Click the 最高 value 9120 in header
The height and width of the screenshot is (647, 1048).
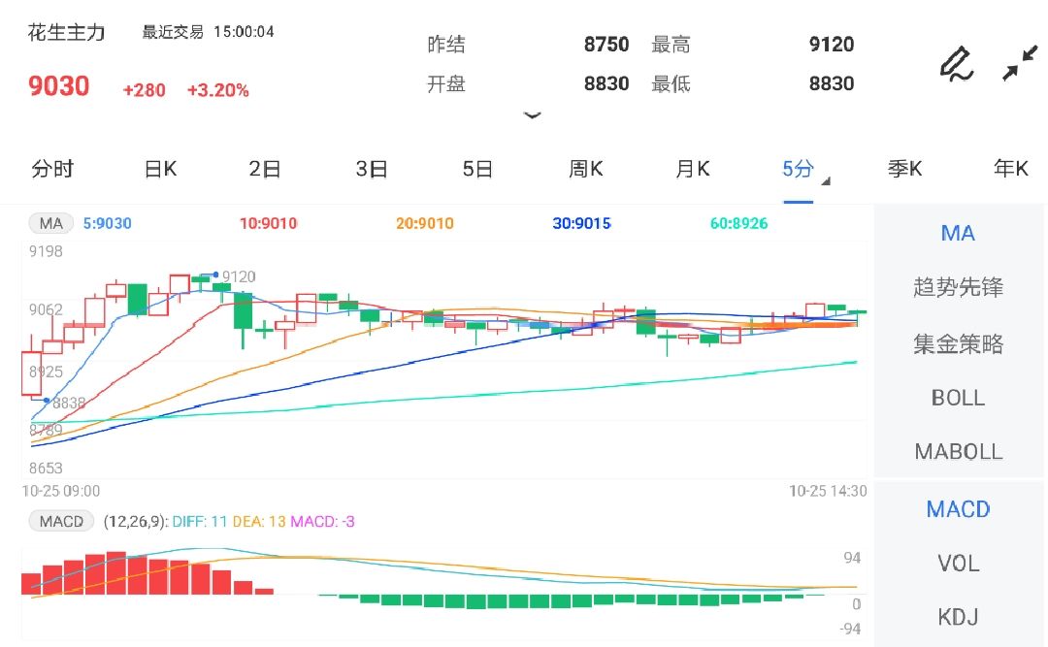tap(832, 44)
